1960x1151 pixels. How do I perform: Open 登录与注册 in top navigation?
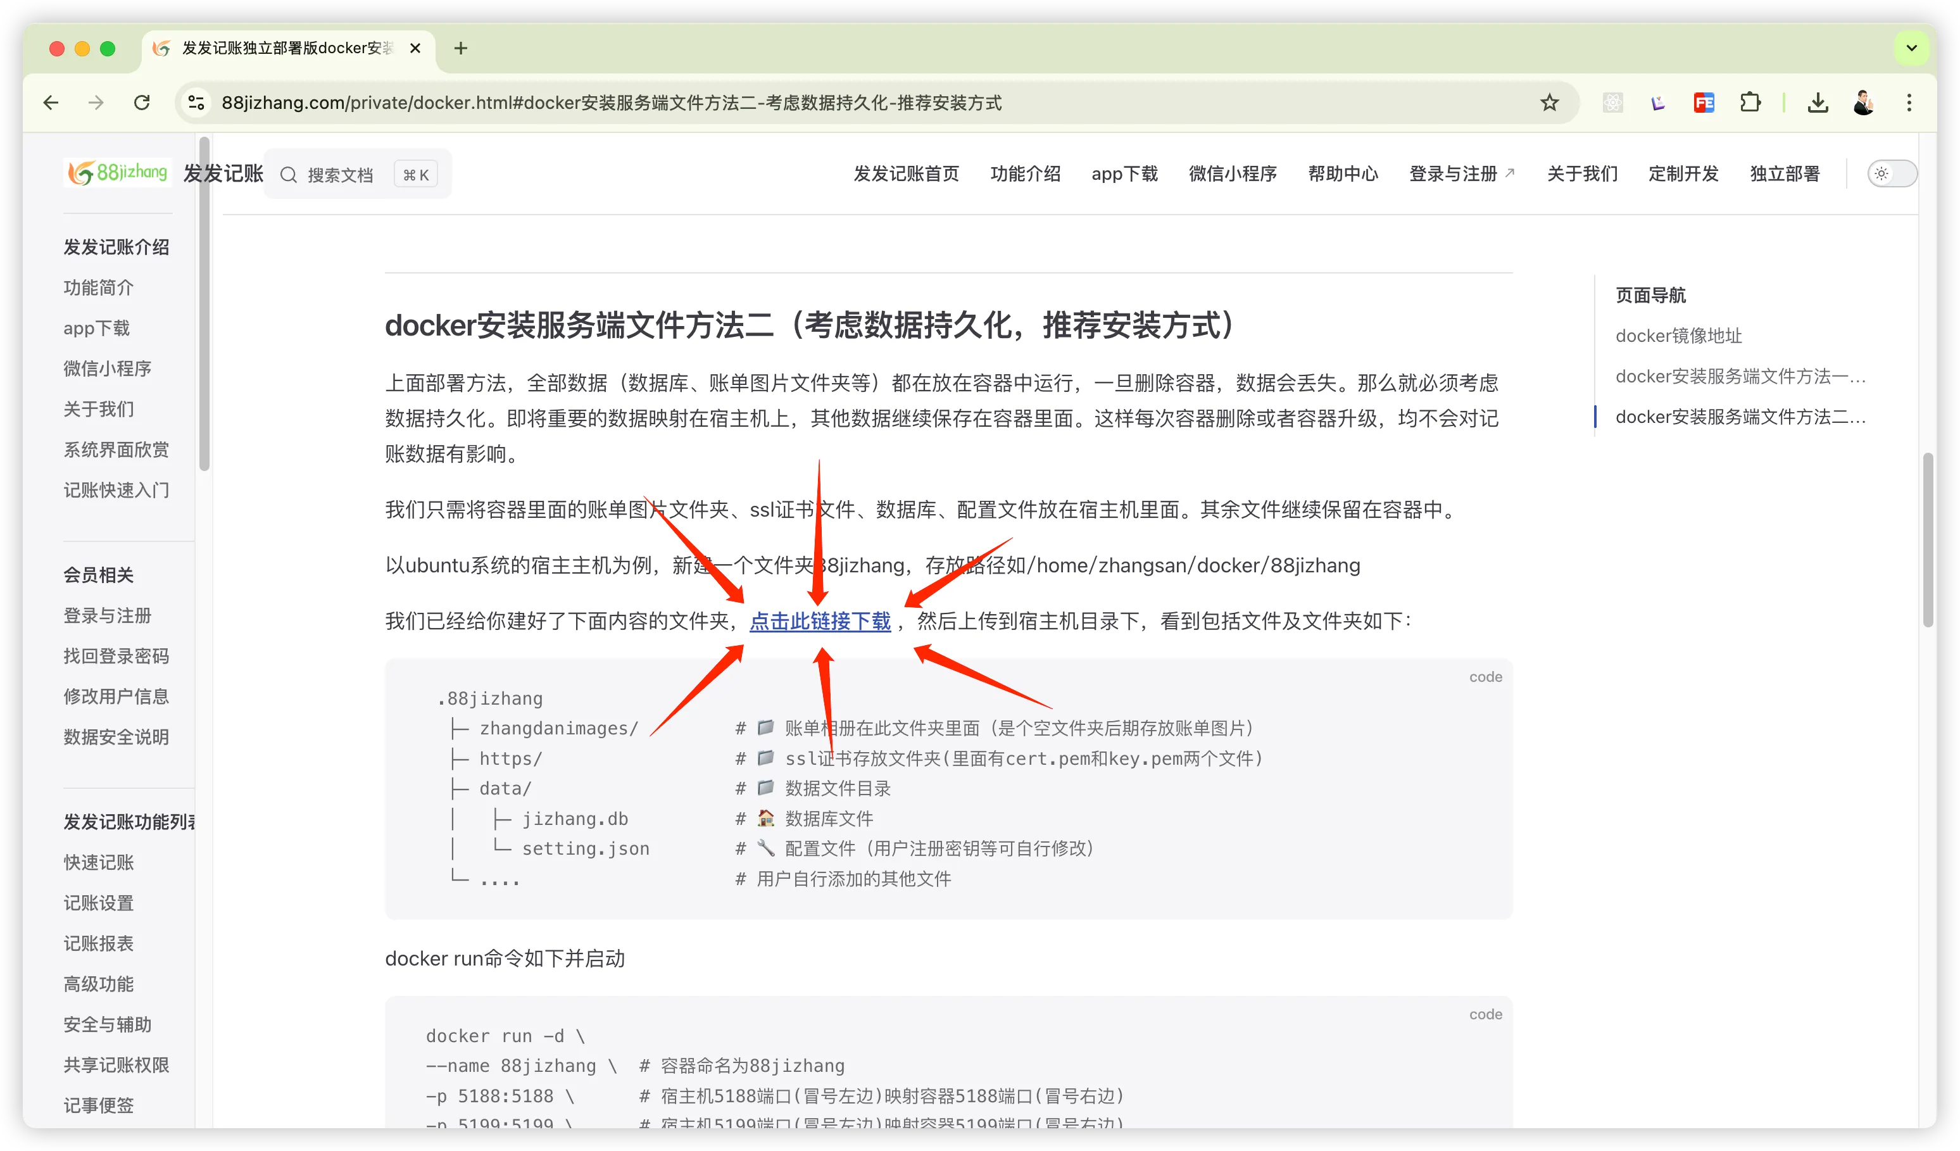coord(1461,173)
